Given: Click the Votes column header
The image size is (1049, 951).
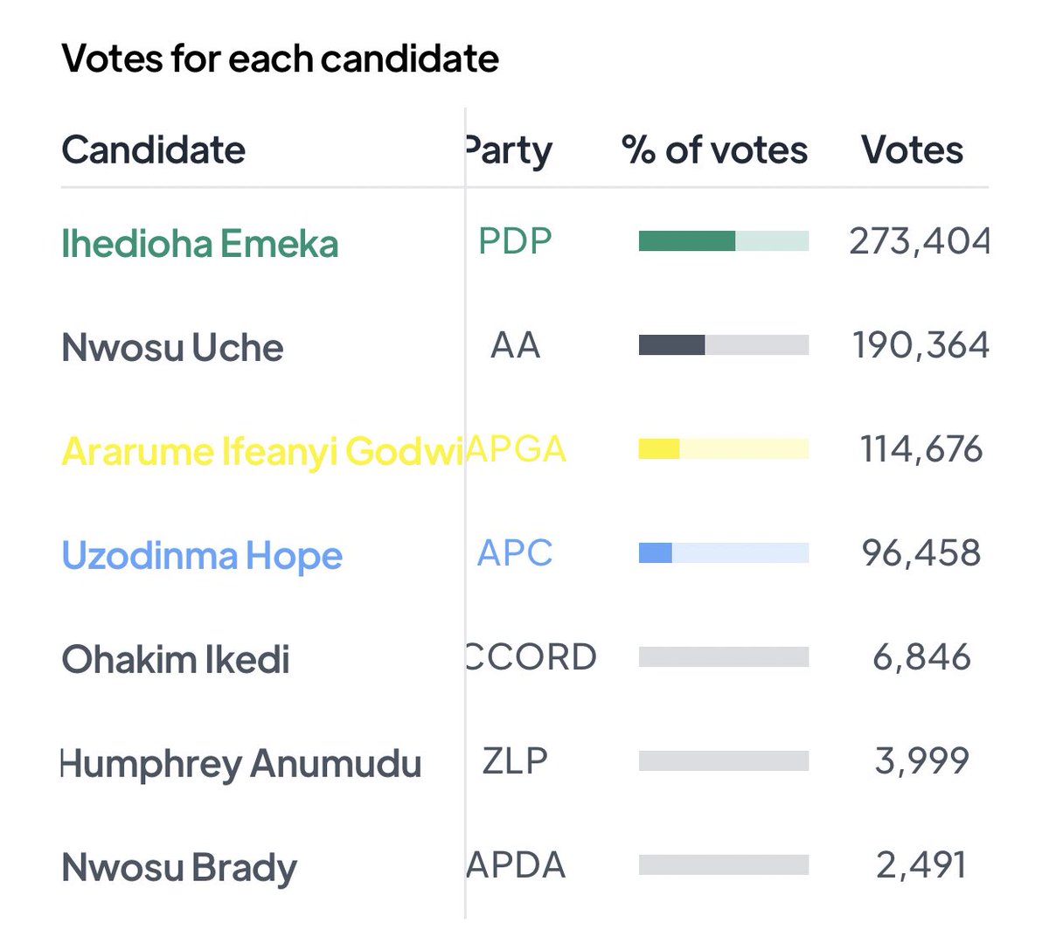Looking at the screenshot, I should (x=912, y=149).
